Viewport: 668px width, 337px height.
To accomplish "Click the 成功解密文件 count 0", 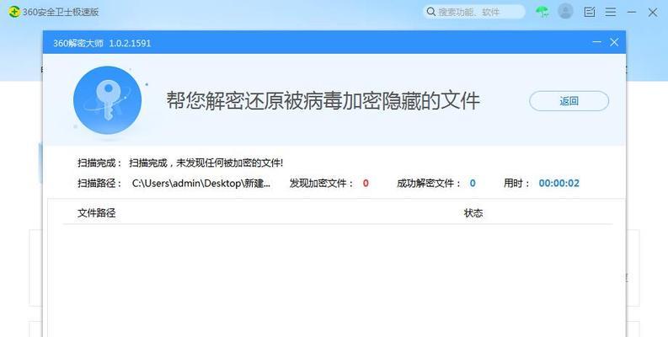I will point(473,183).
